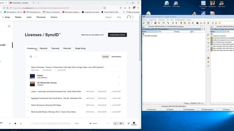Click the play button in the player
This screenshot has width=234, height=131.
15,123
